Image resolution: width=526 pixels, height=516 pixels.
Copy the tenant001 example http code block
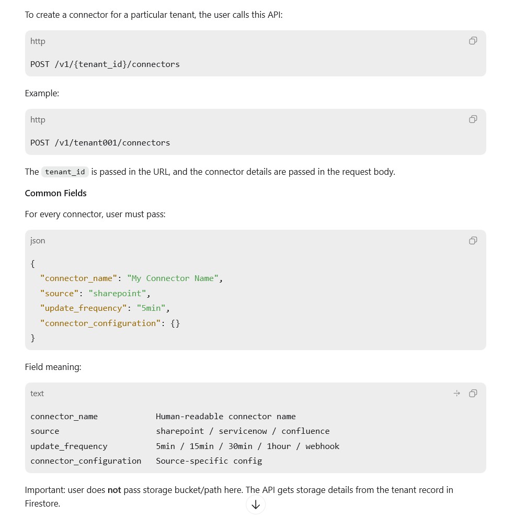[473, 119]
